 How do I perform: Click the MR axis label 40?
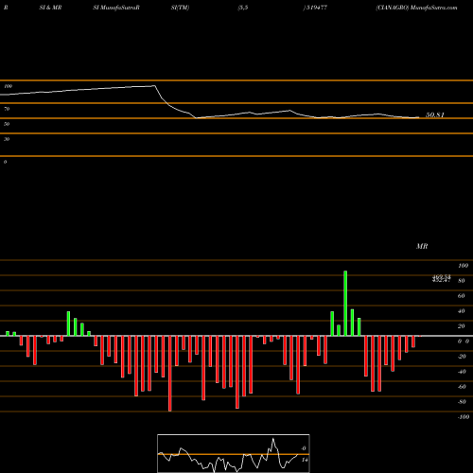tap(462, 311)
